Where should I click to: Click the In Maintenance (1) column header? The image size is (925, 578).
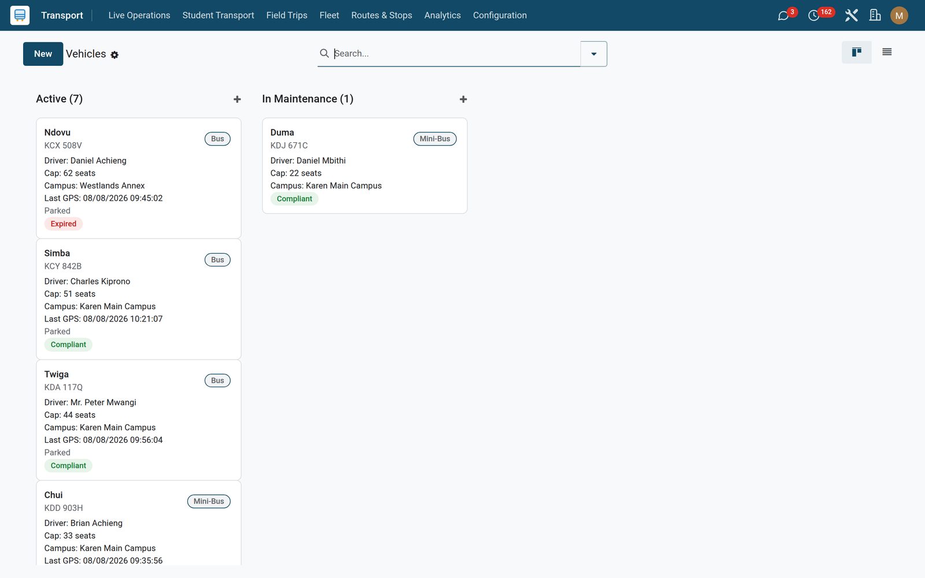(308, 99)
